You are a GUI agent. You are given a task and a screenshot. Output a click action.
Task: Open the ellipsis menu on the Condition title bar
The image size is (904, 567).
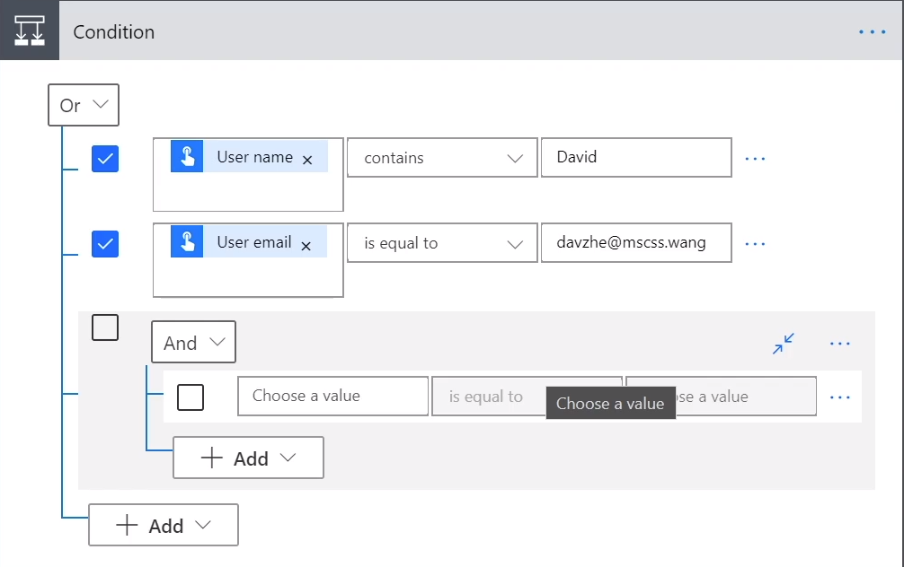pyautogui.click(x=872, y=31)
